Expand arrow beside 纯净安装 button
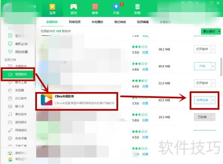The width and height of the screenshot is (223, 164). pyautogui.click(x=213, y=100)
